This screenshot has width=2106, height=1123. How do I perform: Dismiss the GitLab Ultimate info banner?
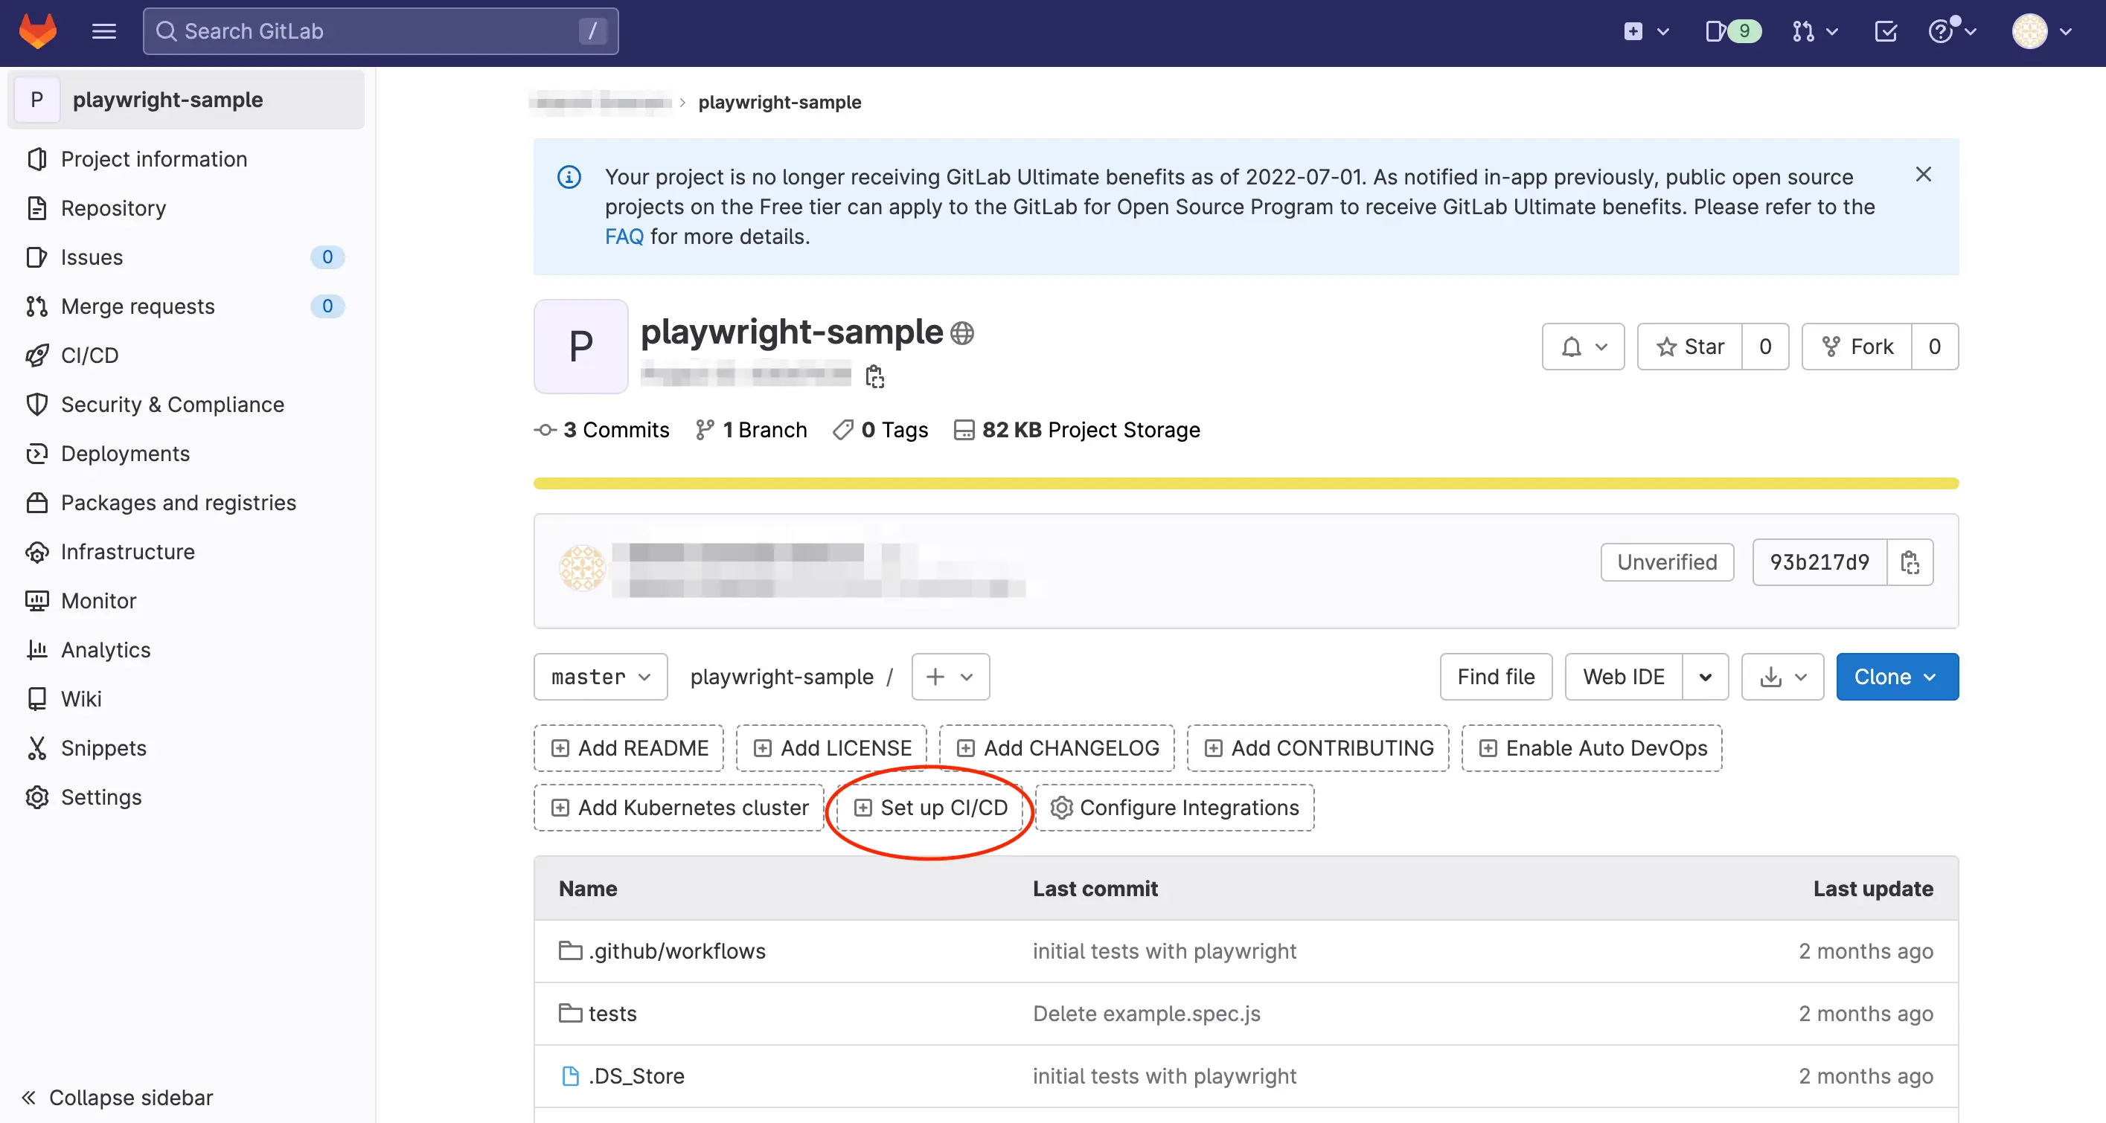pos(1923,174)
